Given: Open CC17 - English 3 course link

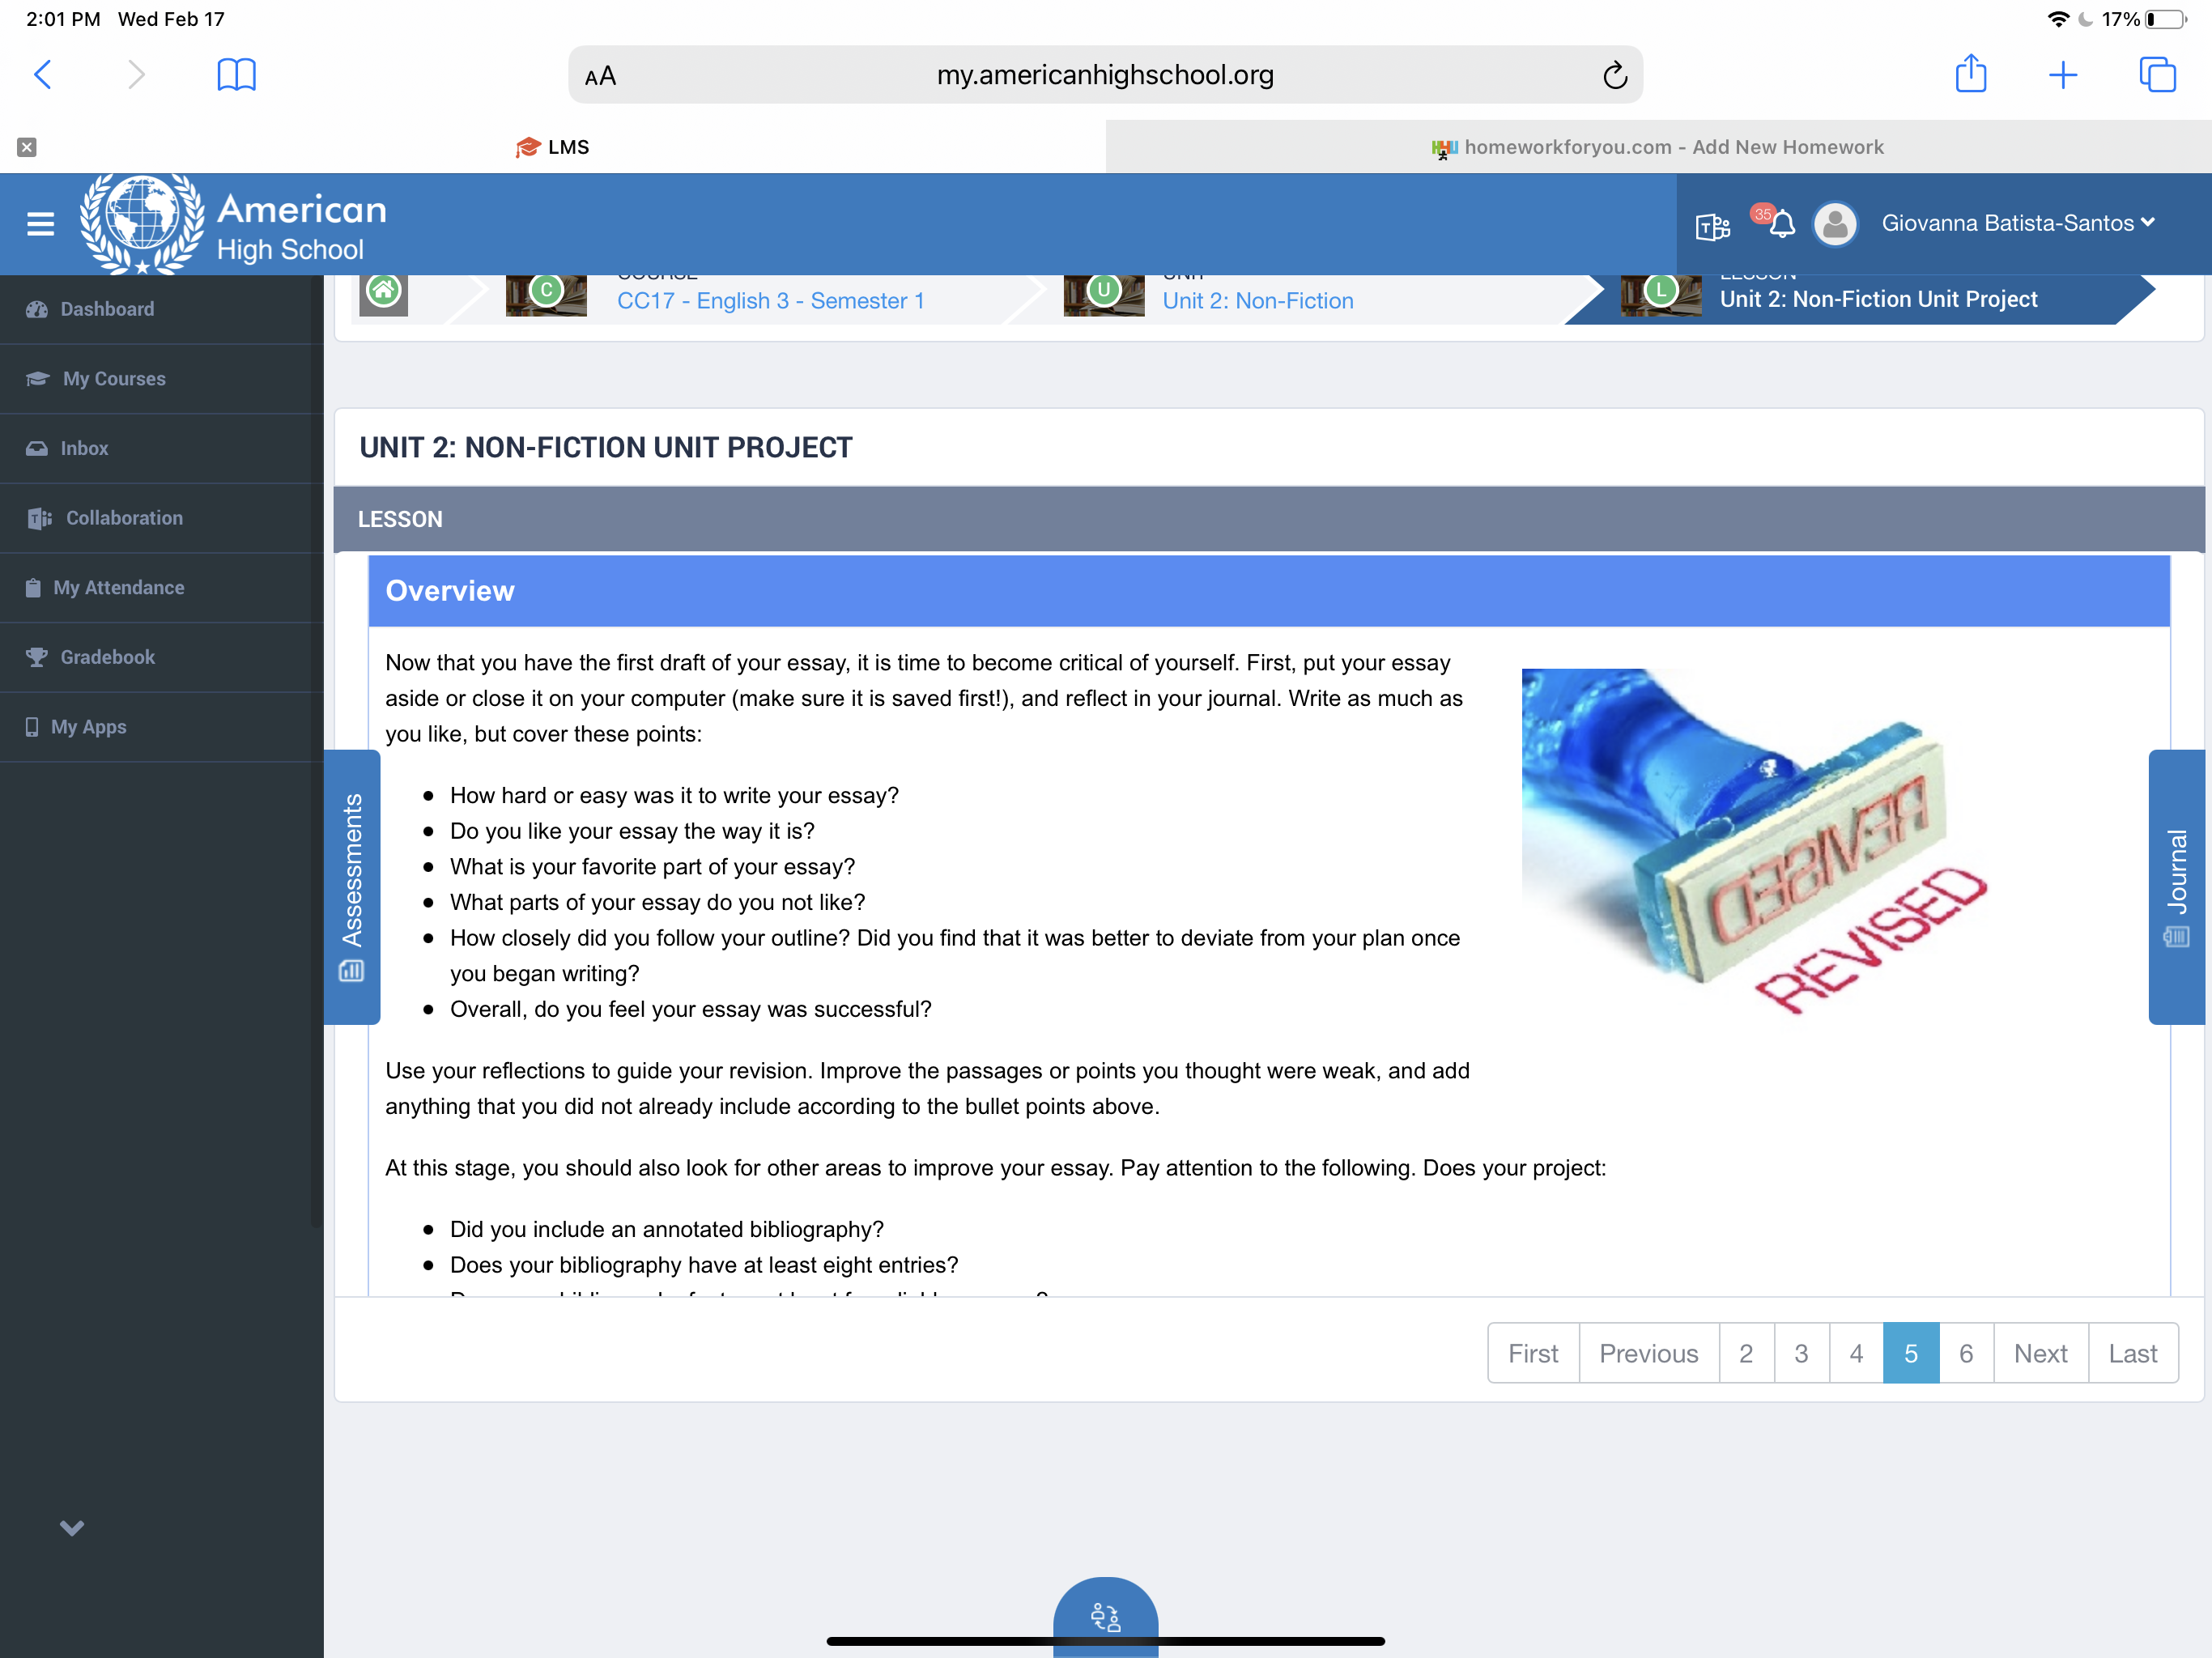Looking at the screenshot, I should point(770,301).
